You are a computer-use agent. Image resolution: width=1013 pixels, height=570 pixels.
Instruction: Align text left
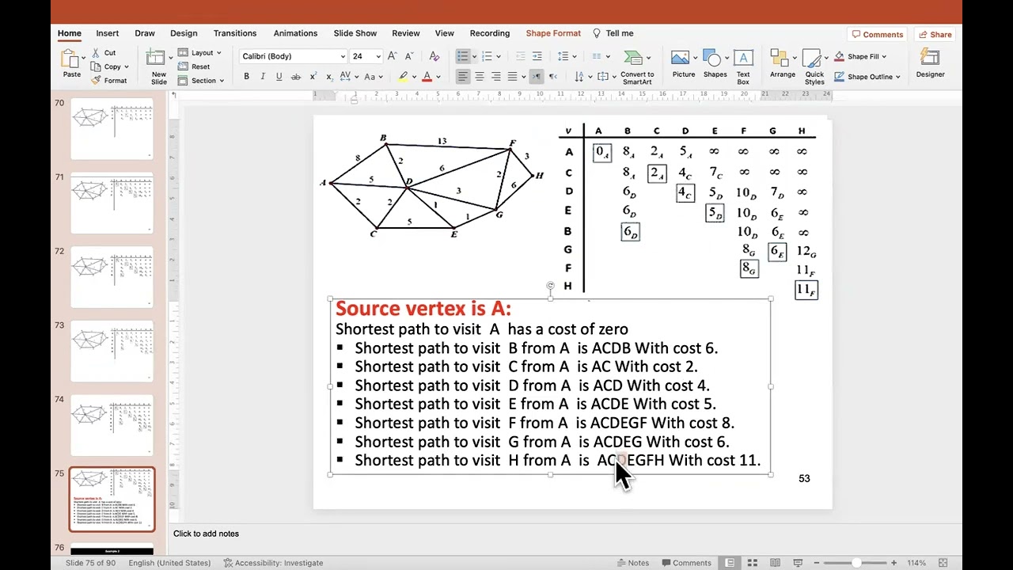(462, 77)
